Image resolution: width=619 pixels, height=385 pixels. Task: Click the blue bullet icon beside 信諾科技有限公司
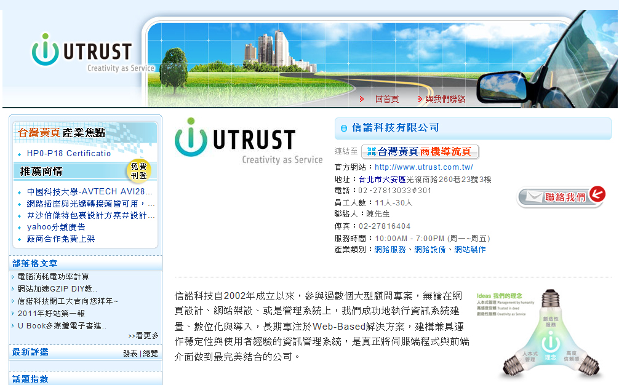coord(344,128)
